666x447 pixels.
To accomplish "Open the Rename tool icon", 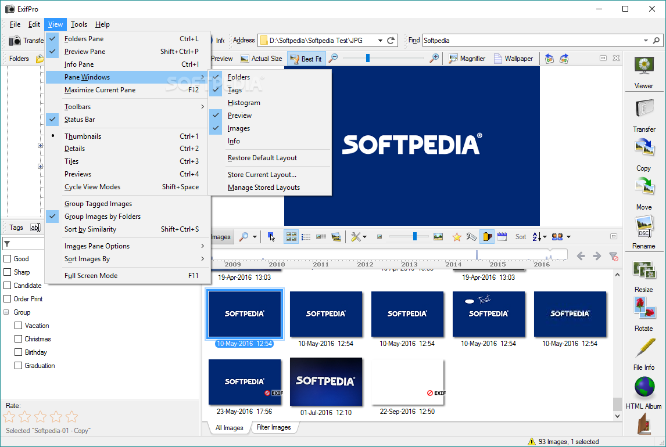I will (x=644, y=226).
